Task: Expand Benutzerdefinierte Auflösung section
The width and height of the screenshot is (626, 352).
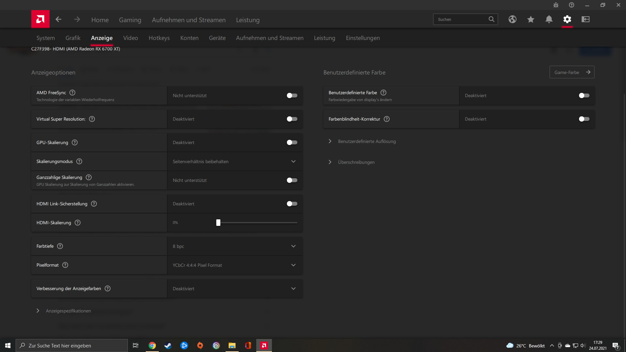Action: pos(366,141)
